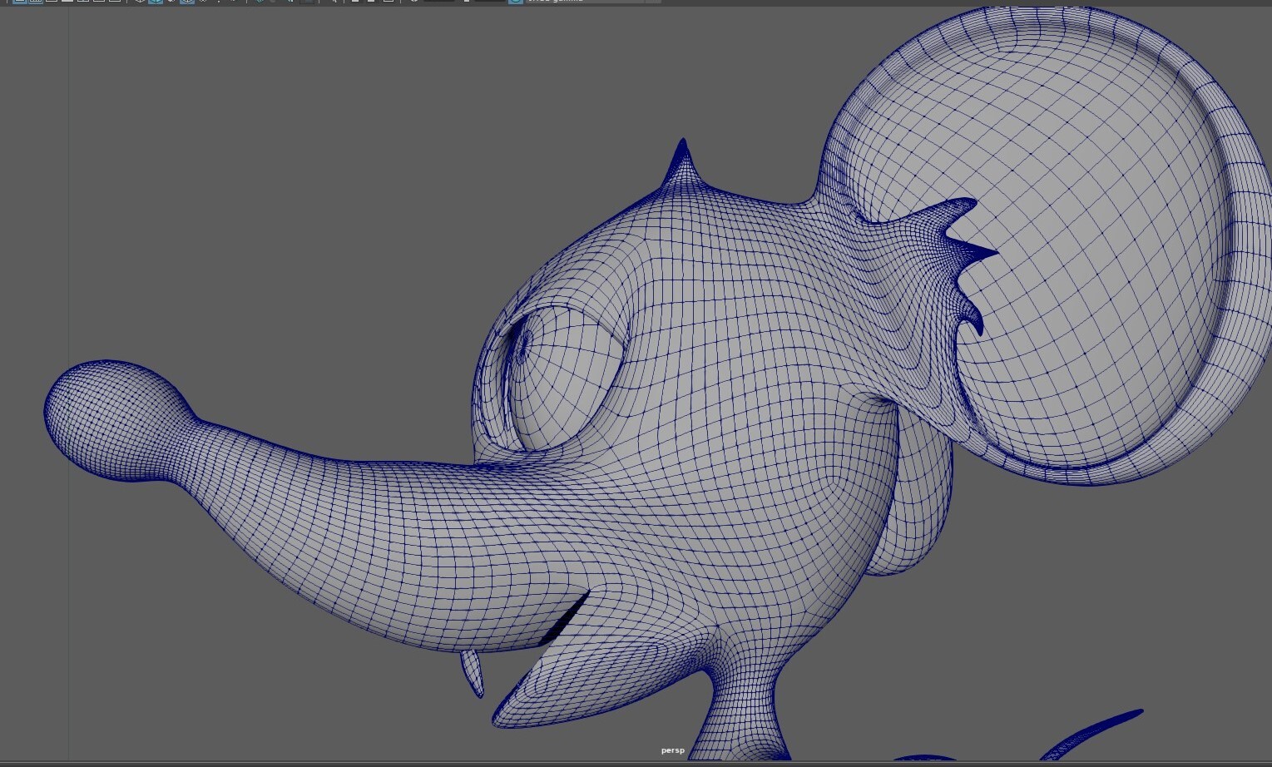1272x767 pixels.
Task: Toggle the color-managed display circle
Action: pos(516,3)
